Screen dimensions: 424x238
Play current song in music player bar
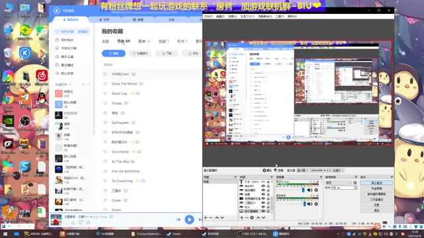(x=189, y=219)
